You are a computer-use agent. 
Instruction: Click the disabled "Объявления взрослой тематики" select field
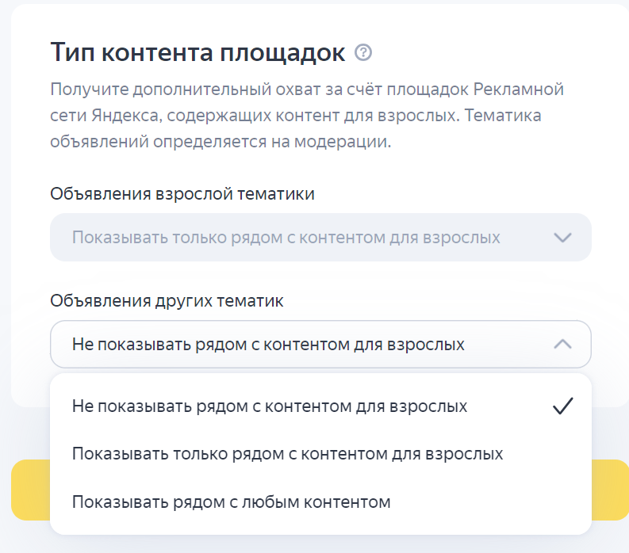click(320, 237)
